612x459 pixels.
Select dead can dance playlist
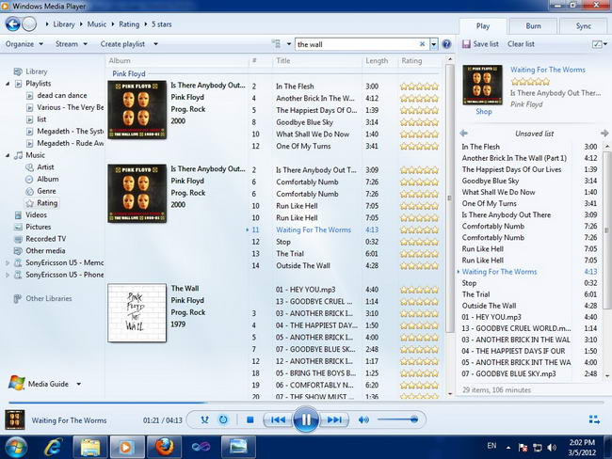[61, 96]
